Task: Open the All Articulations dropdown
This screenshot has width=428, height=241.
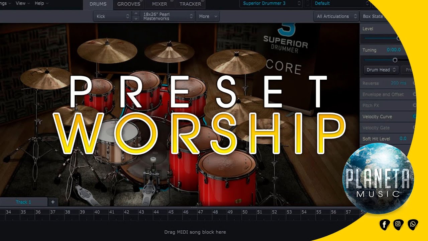Action: pos(336,16)
